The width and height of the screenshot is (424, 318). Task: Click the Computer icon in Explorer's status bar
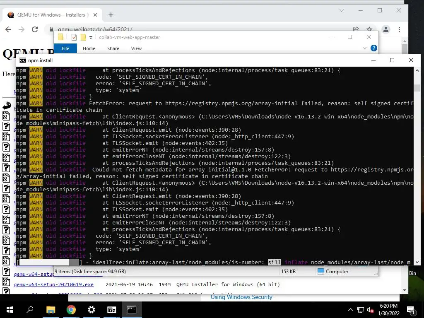(x=321, y=271)
